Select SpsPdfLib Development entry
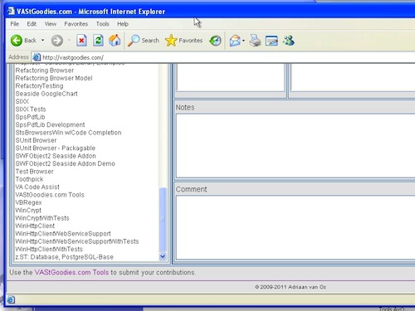Image resolution: width=415 pixels, height=311 pixels. pyautogui.click(x=50, y=124)
